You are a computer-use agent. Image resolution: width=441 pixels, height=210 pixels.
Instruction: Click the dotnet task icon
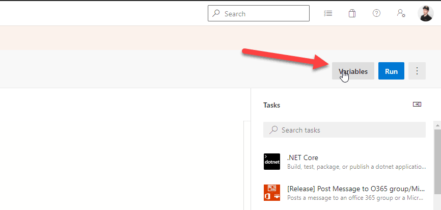coord(272,162)
